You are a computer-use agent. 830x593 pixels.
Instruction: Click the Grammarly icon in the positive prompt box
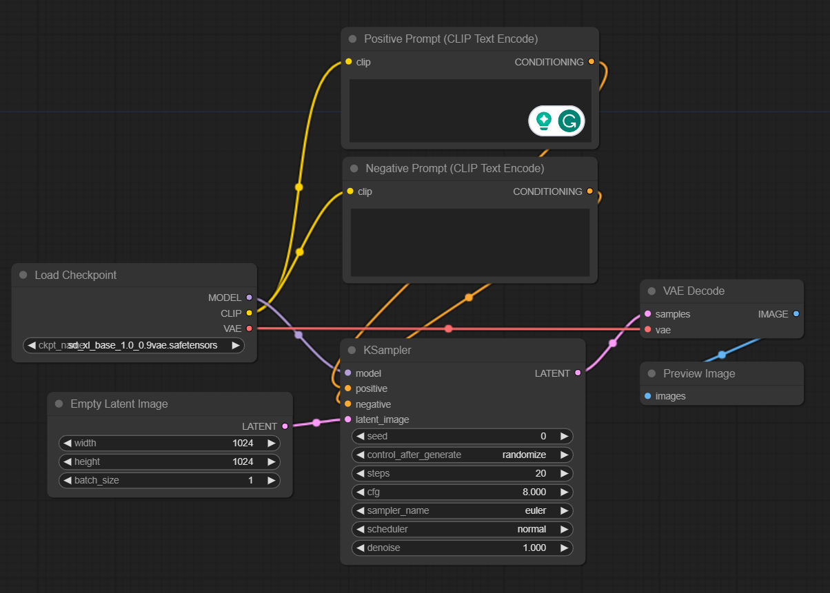pyautogui.click(x=569, y=121)
